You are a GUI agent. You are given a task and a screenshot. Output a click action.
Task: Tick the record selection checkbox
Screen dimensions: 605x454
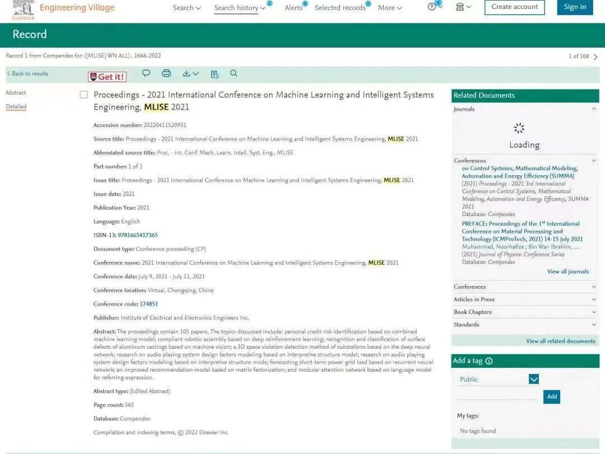coord(83,95)
